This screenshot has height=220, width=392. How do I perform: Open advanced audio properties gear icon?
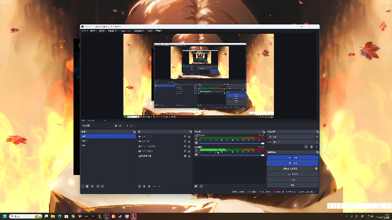[x=196, y=186]
